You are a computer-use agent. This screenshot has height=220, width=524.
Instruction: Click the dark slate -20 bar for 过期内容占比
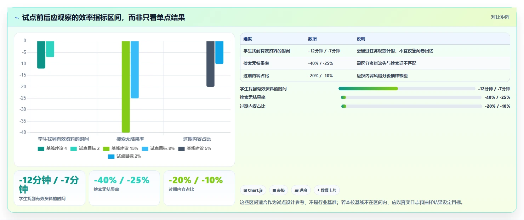pyautogui.click(x=210, y=64)
